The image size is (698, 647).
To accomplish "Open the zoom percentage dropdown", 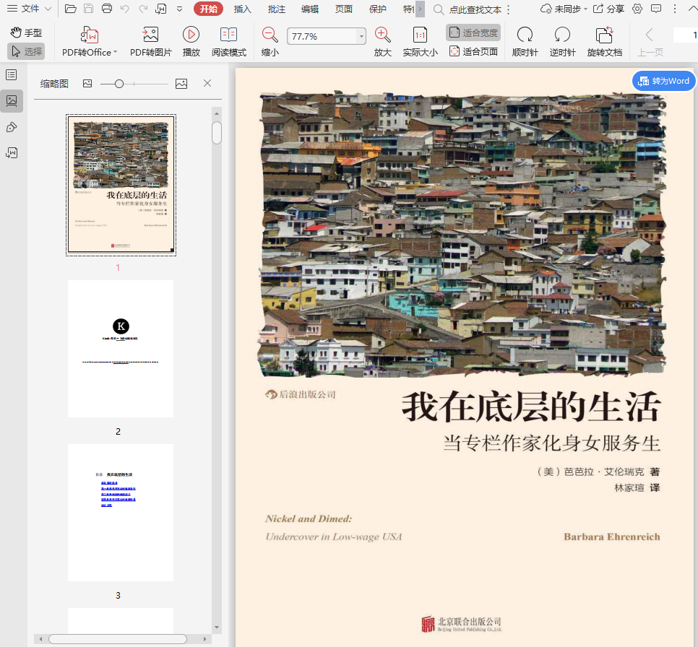I will [x=361, y=36].
